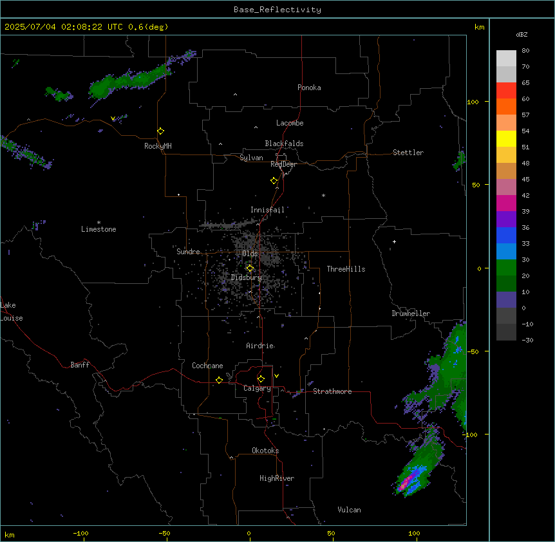Pick the bright green 30-20 dBZ swatch
The height and width of the screenshot is (542, 555).
[x=506, y=268]
